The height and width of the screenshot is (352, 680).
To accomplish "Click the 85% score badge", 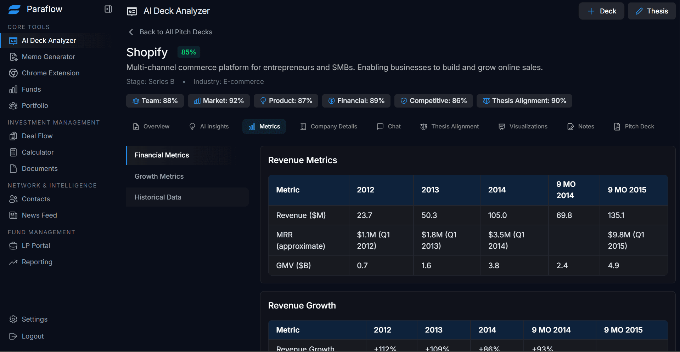I will (x=189, y=52).
